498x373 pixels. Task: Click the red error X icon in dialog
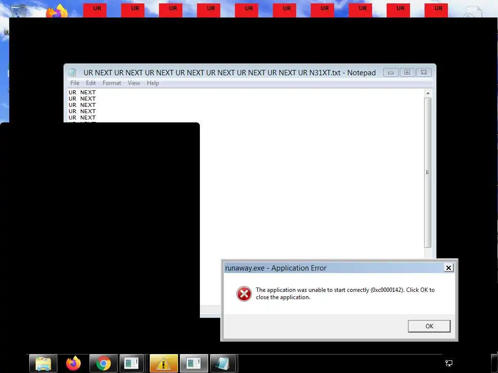(x=244, y=294)
